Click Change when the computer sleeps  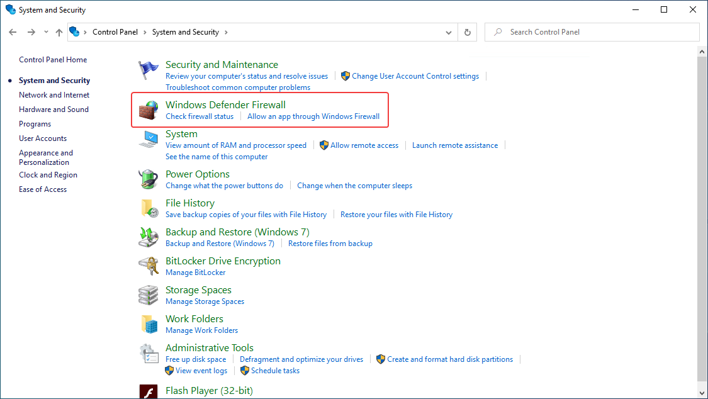point(354,186)
